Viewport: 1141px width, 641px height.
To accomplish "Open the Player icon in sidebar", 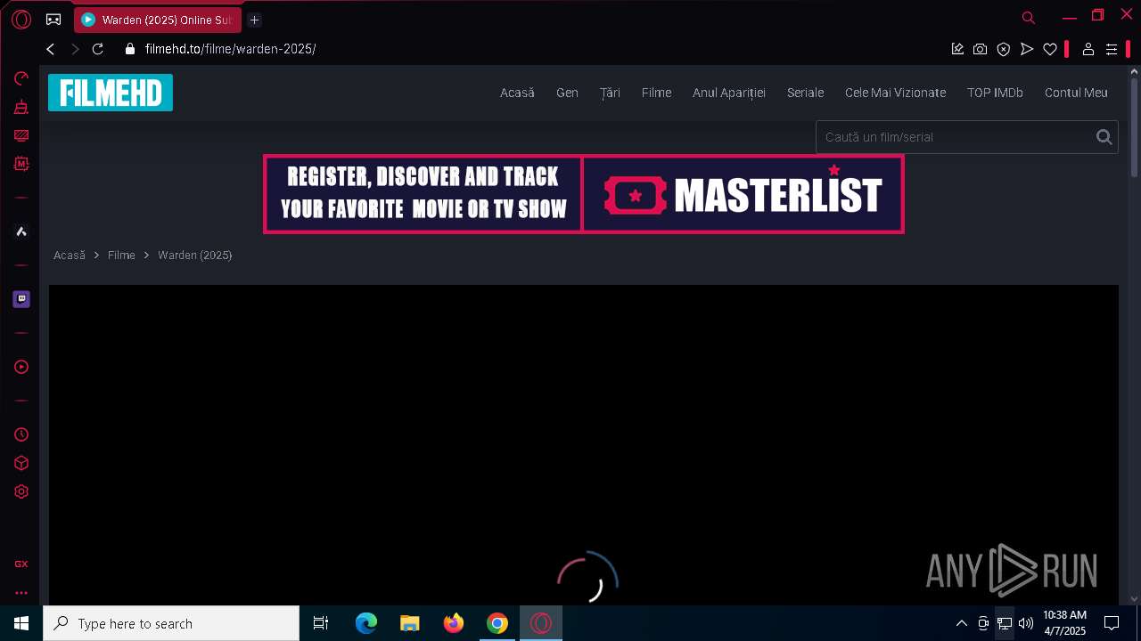I will (x=21, y=367).
